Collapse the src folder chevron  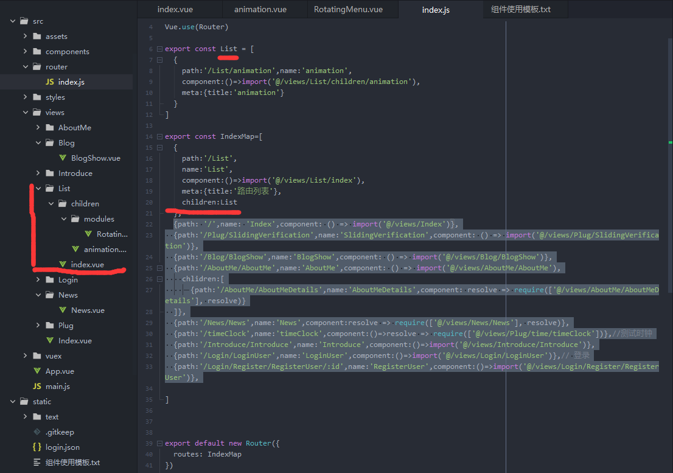click(x=13, y=21)
